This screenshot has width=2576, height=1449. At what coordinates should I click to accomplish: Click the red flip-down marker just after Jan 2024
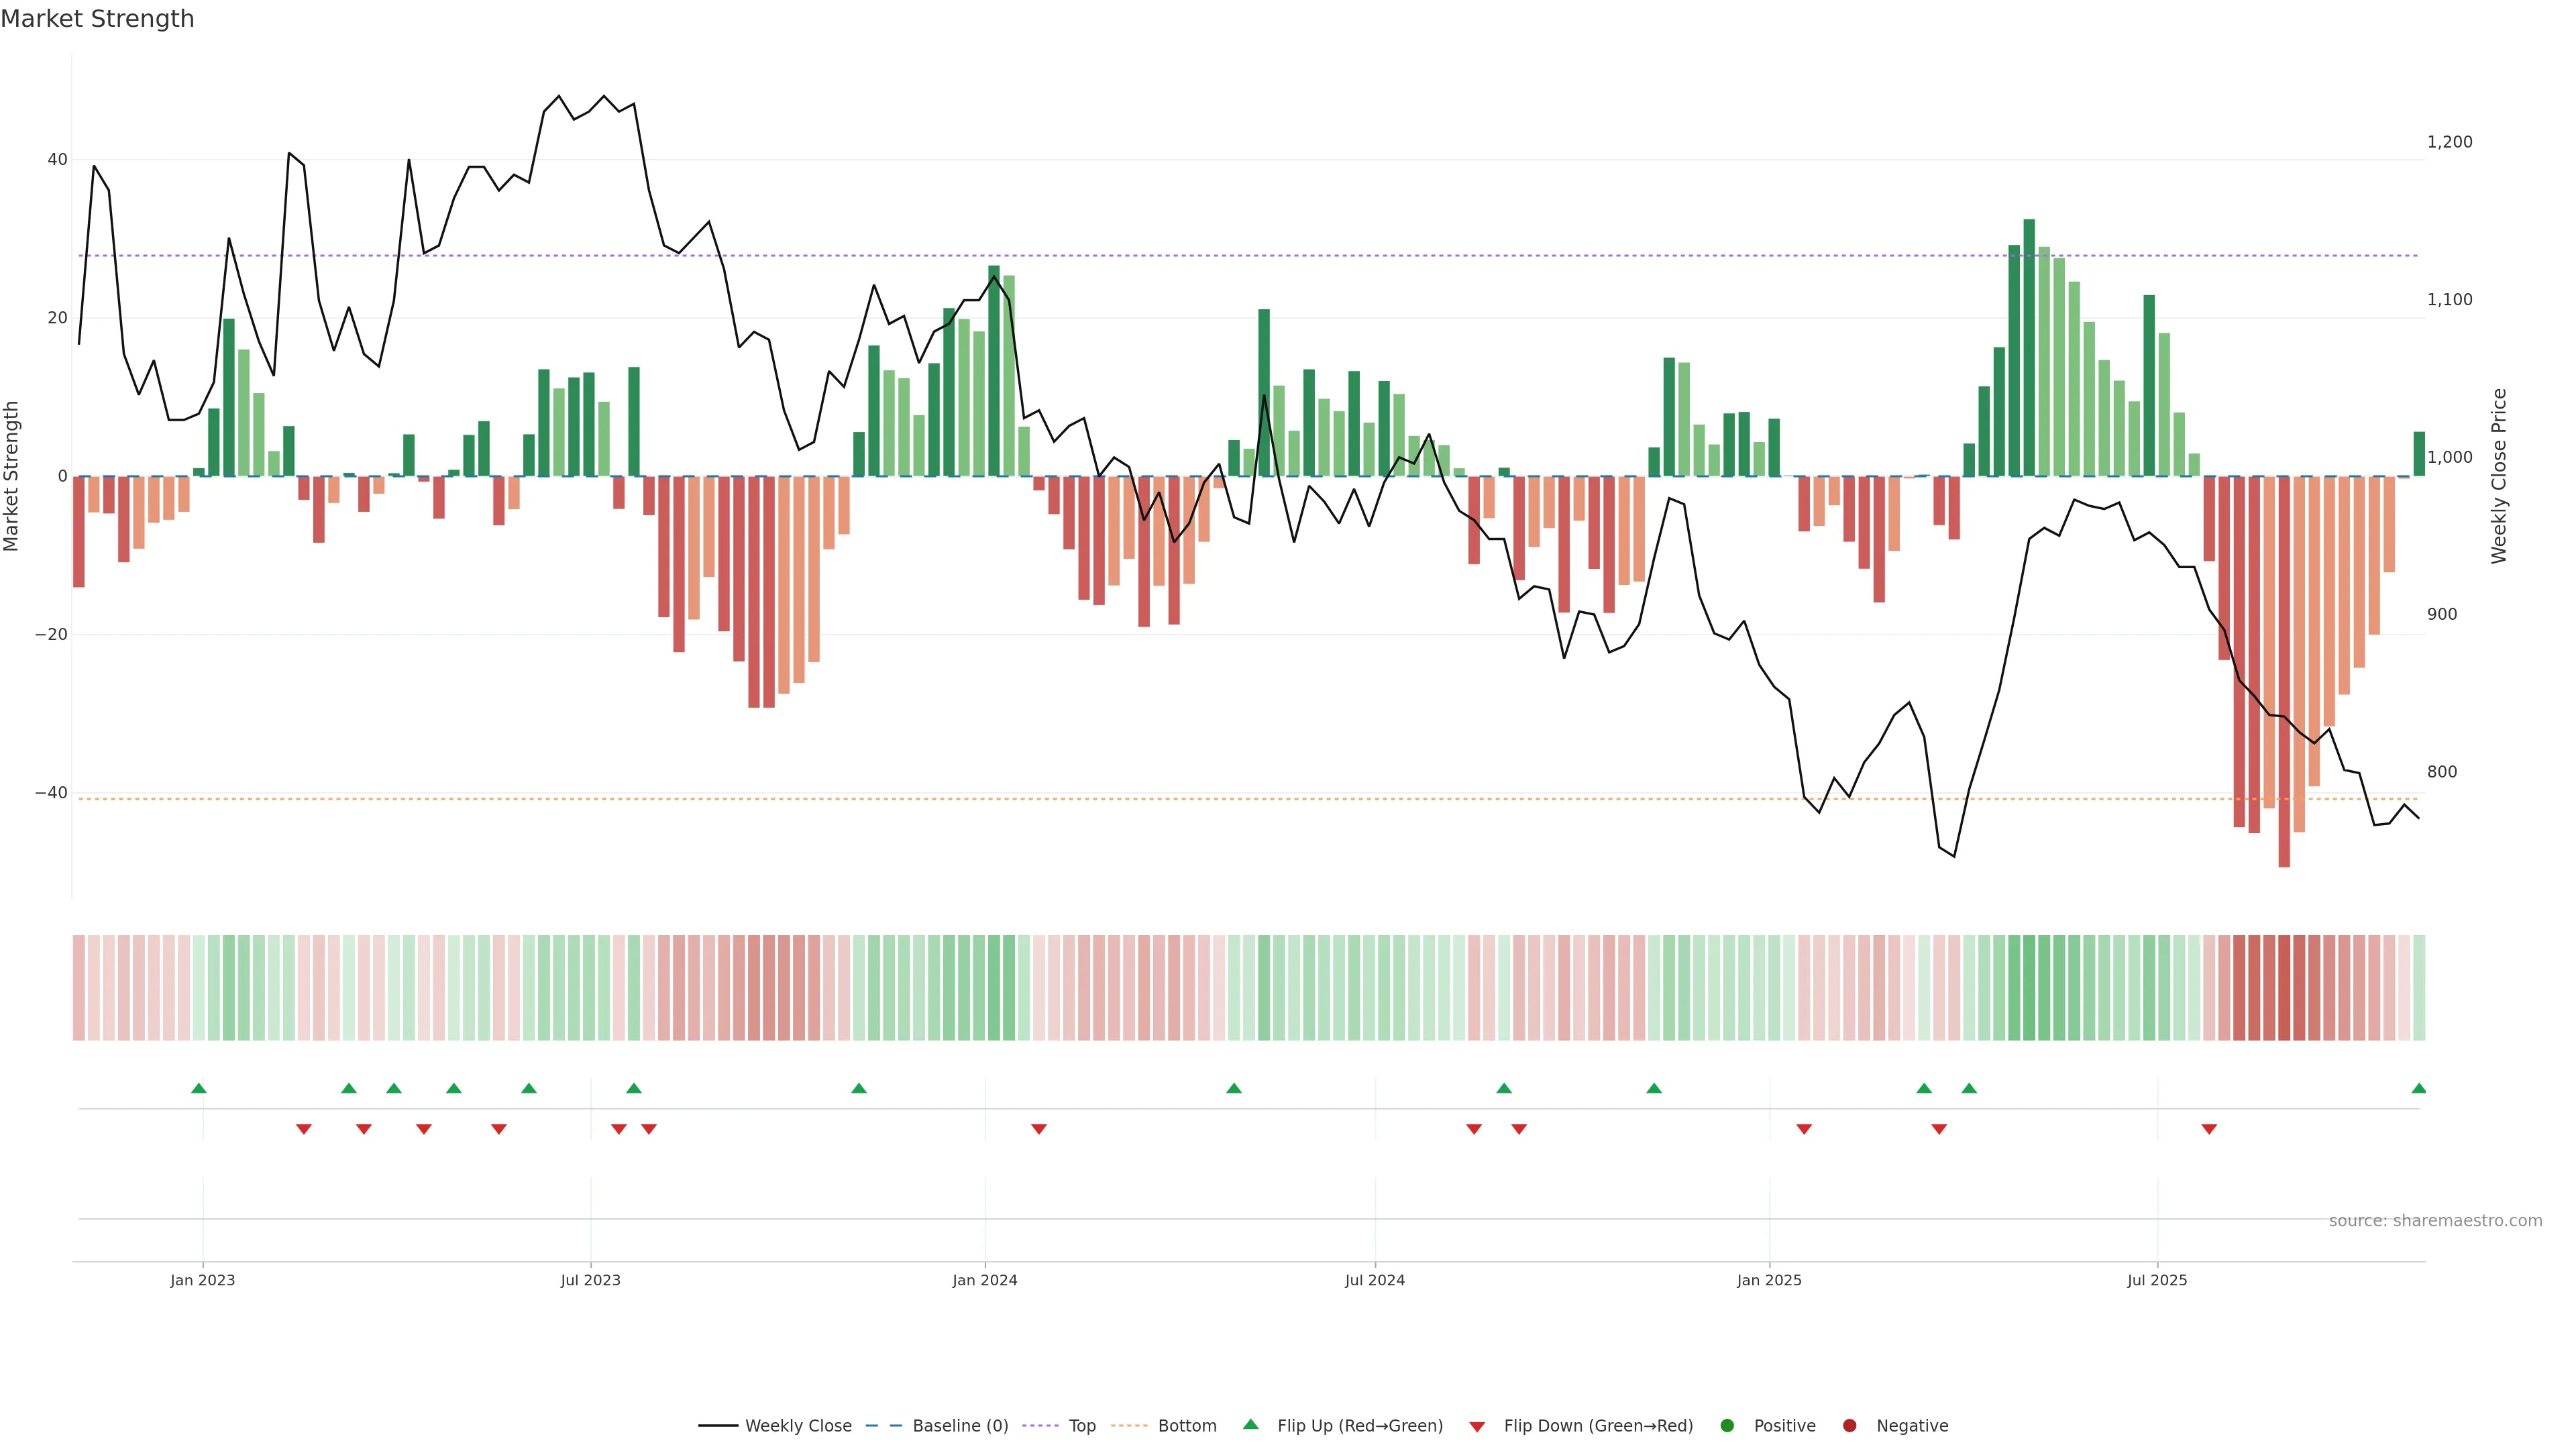[x=1038, y=1129]
